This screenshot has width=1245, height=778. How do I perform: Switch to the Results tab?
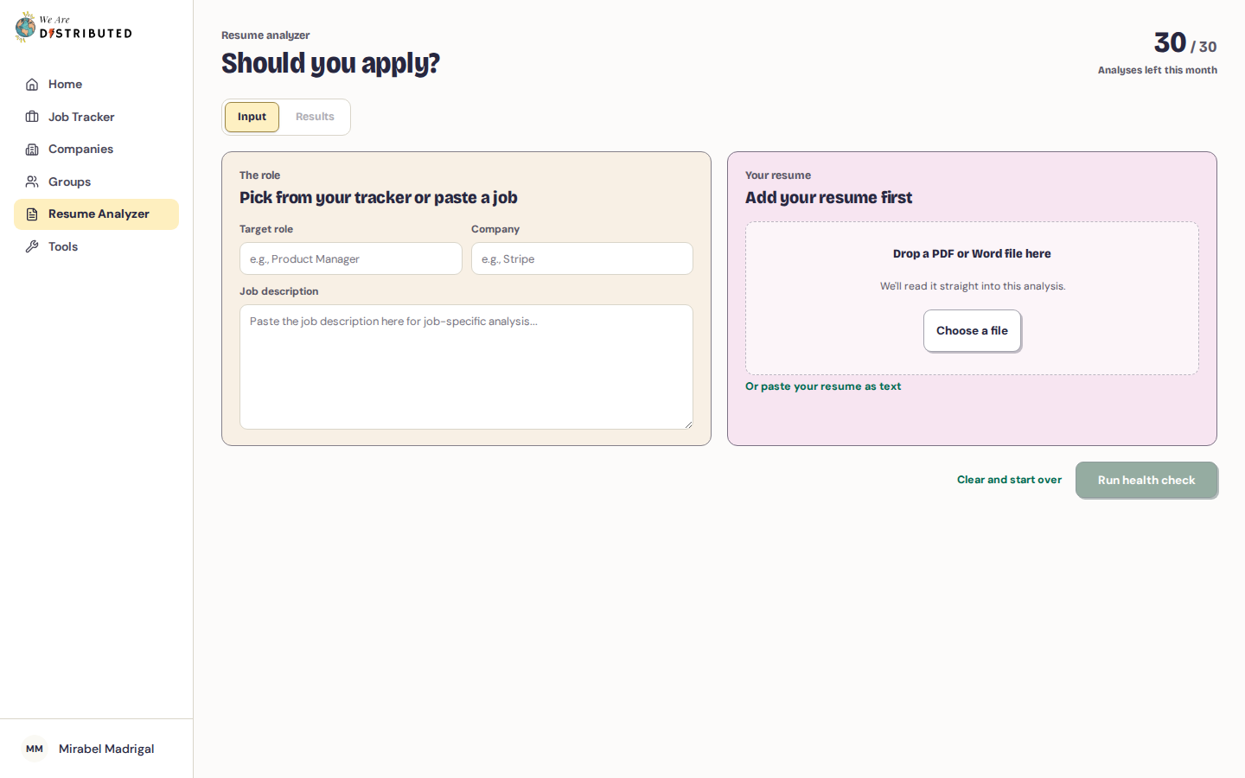click(315, 117)
